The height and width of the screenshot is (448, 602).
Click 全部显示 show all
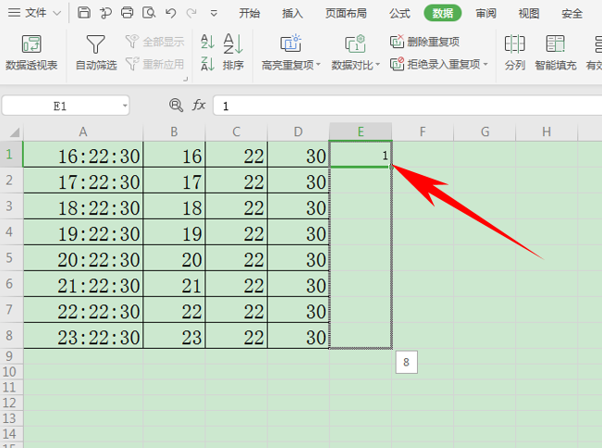tap(155, 41)
